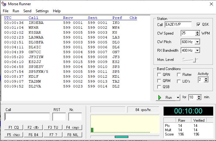Viewport: 216px width, 141px height.
Task: Click the F8 NIL button
Action: click(x=73, y=135)
